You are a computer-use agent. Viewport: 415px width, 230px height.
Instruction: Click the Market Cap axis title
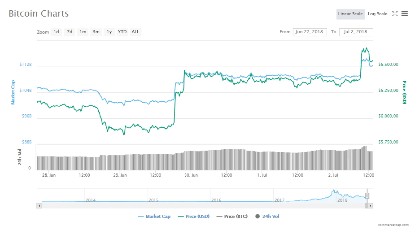click(x=13, y=92)
